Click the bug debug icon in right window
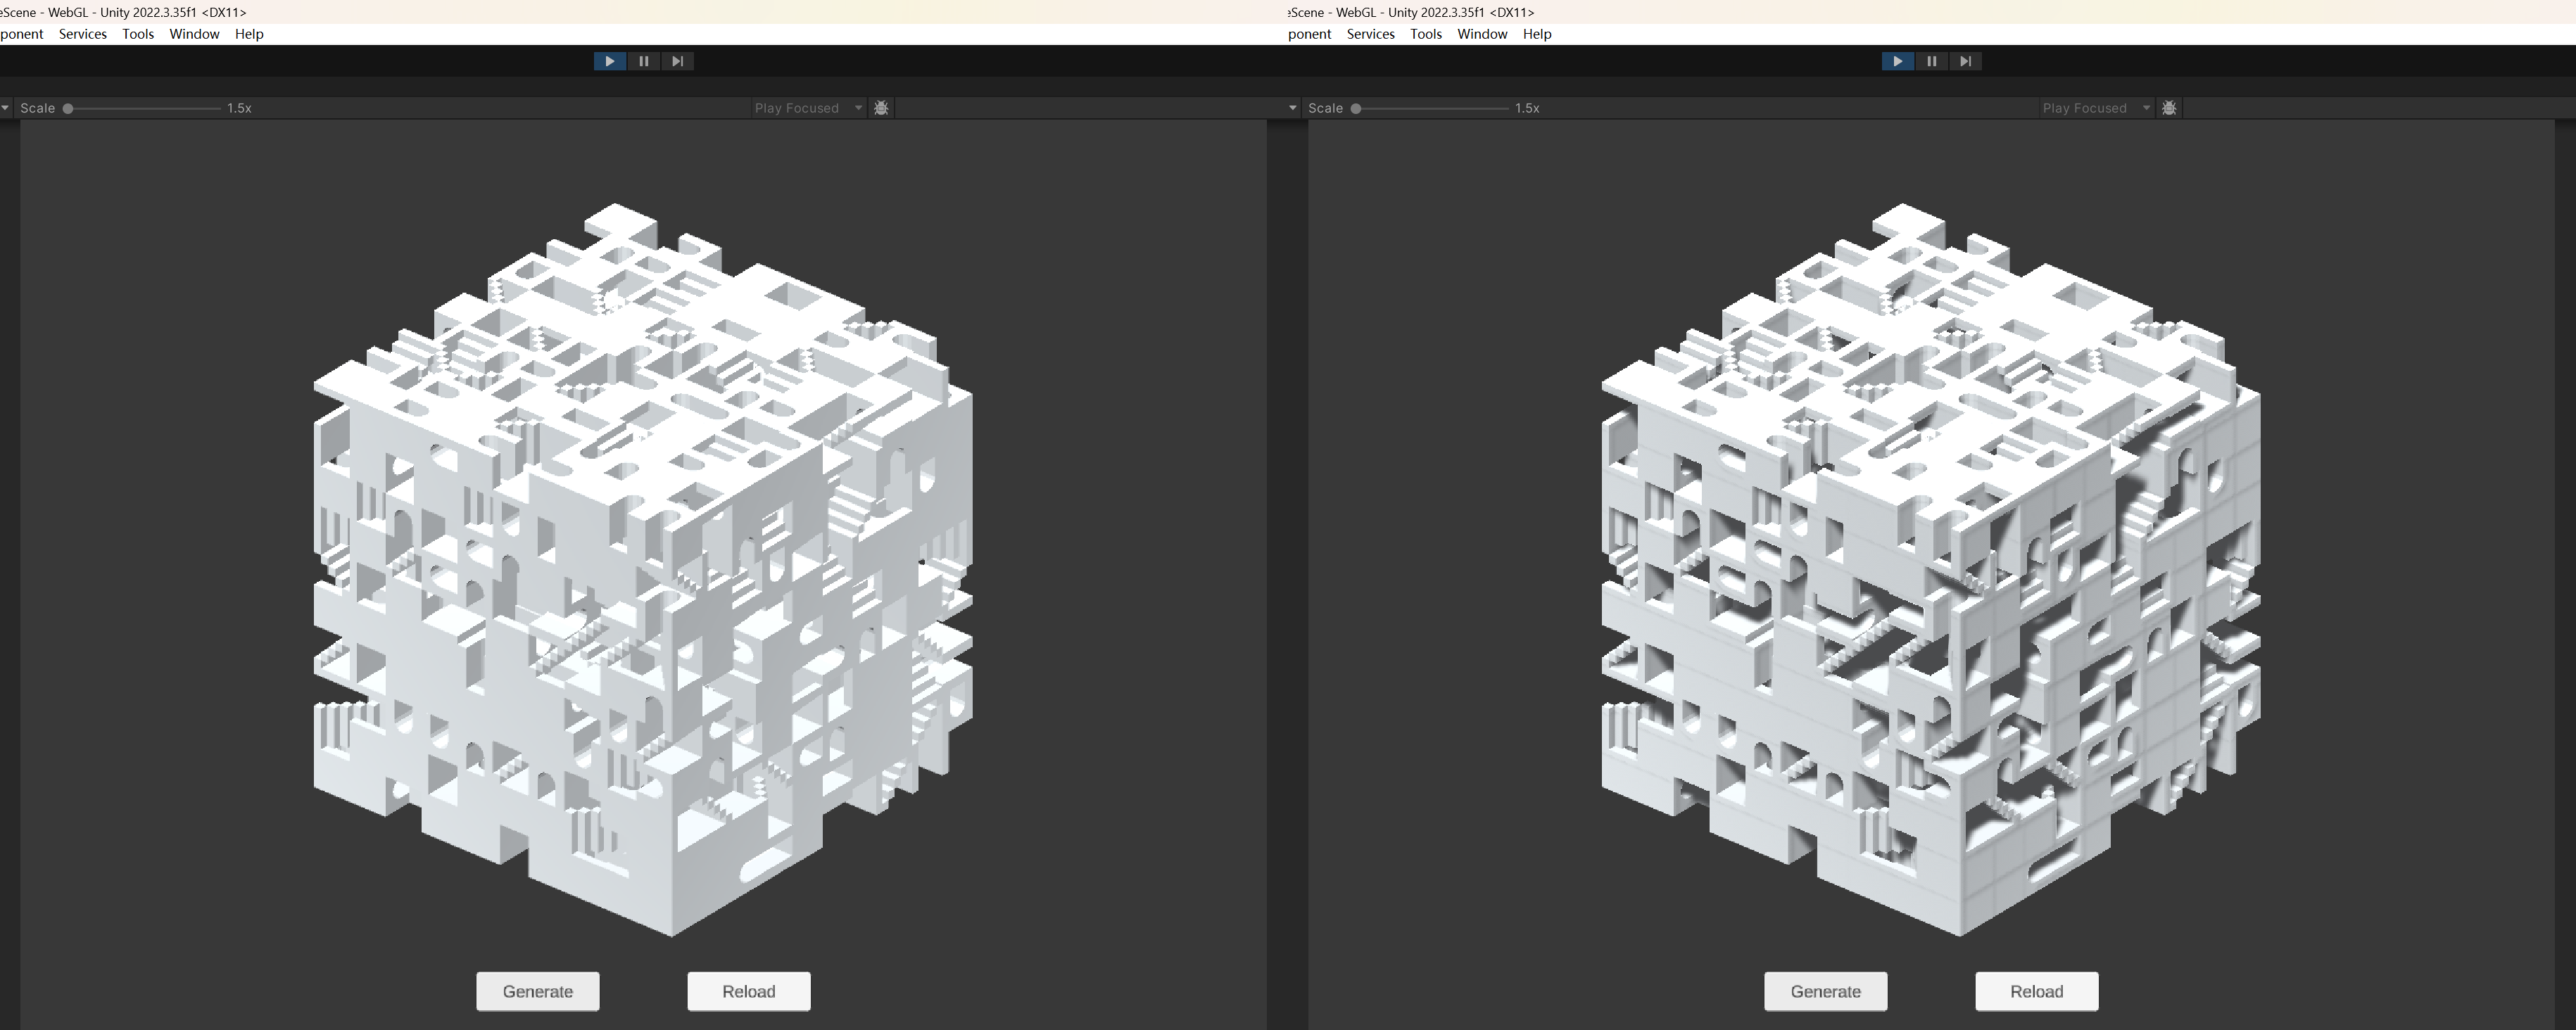The height and width of the screenshot is (1030, 2576). click(2169, 108)
